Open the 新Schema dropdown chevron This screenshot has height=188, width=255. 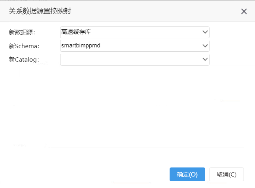(205, 46)
